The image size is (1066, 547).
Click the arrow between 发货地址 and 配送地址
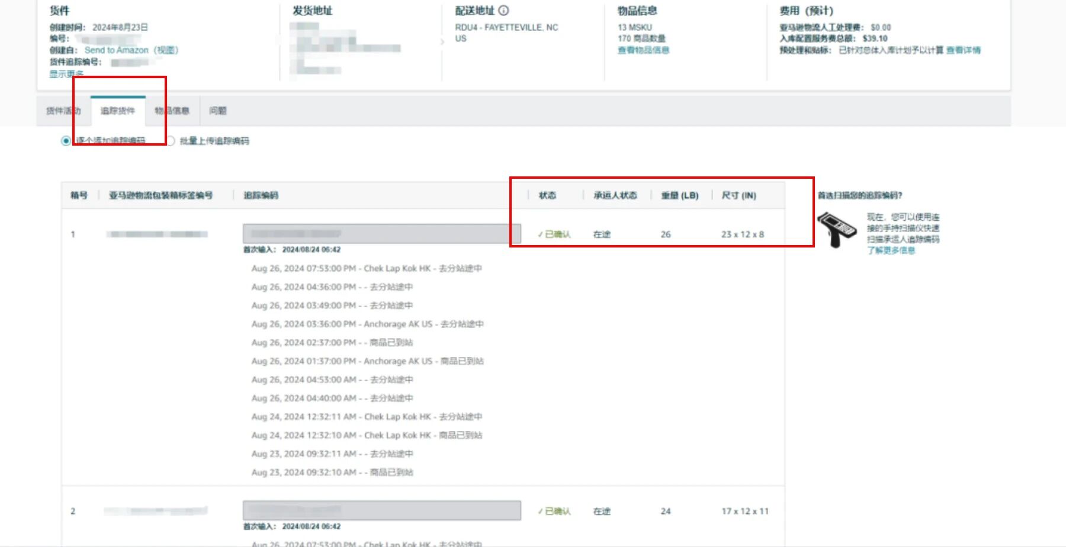[x=442, y=42]
